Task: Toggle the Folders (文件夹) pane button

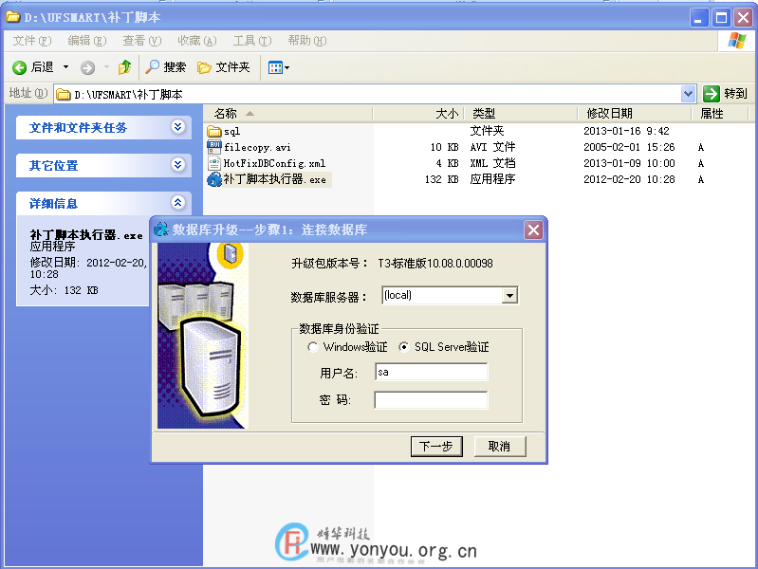Action: click(x=224, y=67)
